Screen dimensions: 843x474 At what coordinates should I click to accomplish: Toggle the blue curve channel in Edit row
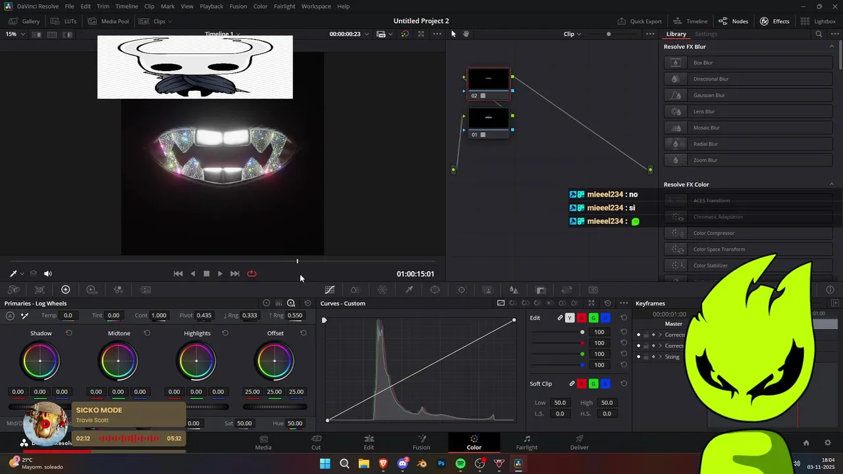605,318
